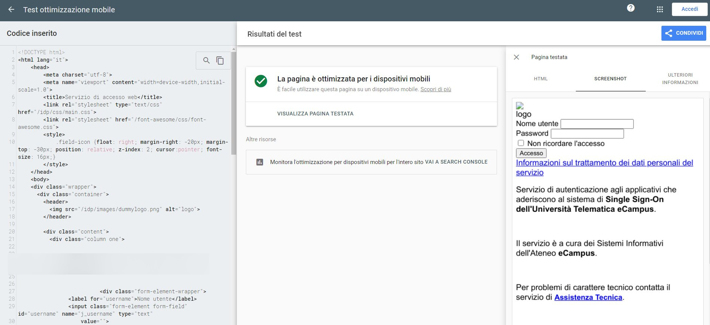This screenshot has width=710, height=325.
Task: Click the Search Console chart icon
Action: tap(260, 162)
